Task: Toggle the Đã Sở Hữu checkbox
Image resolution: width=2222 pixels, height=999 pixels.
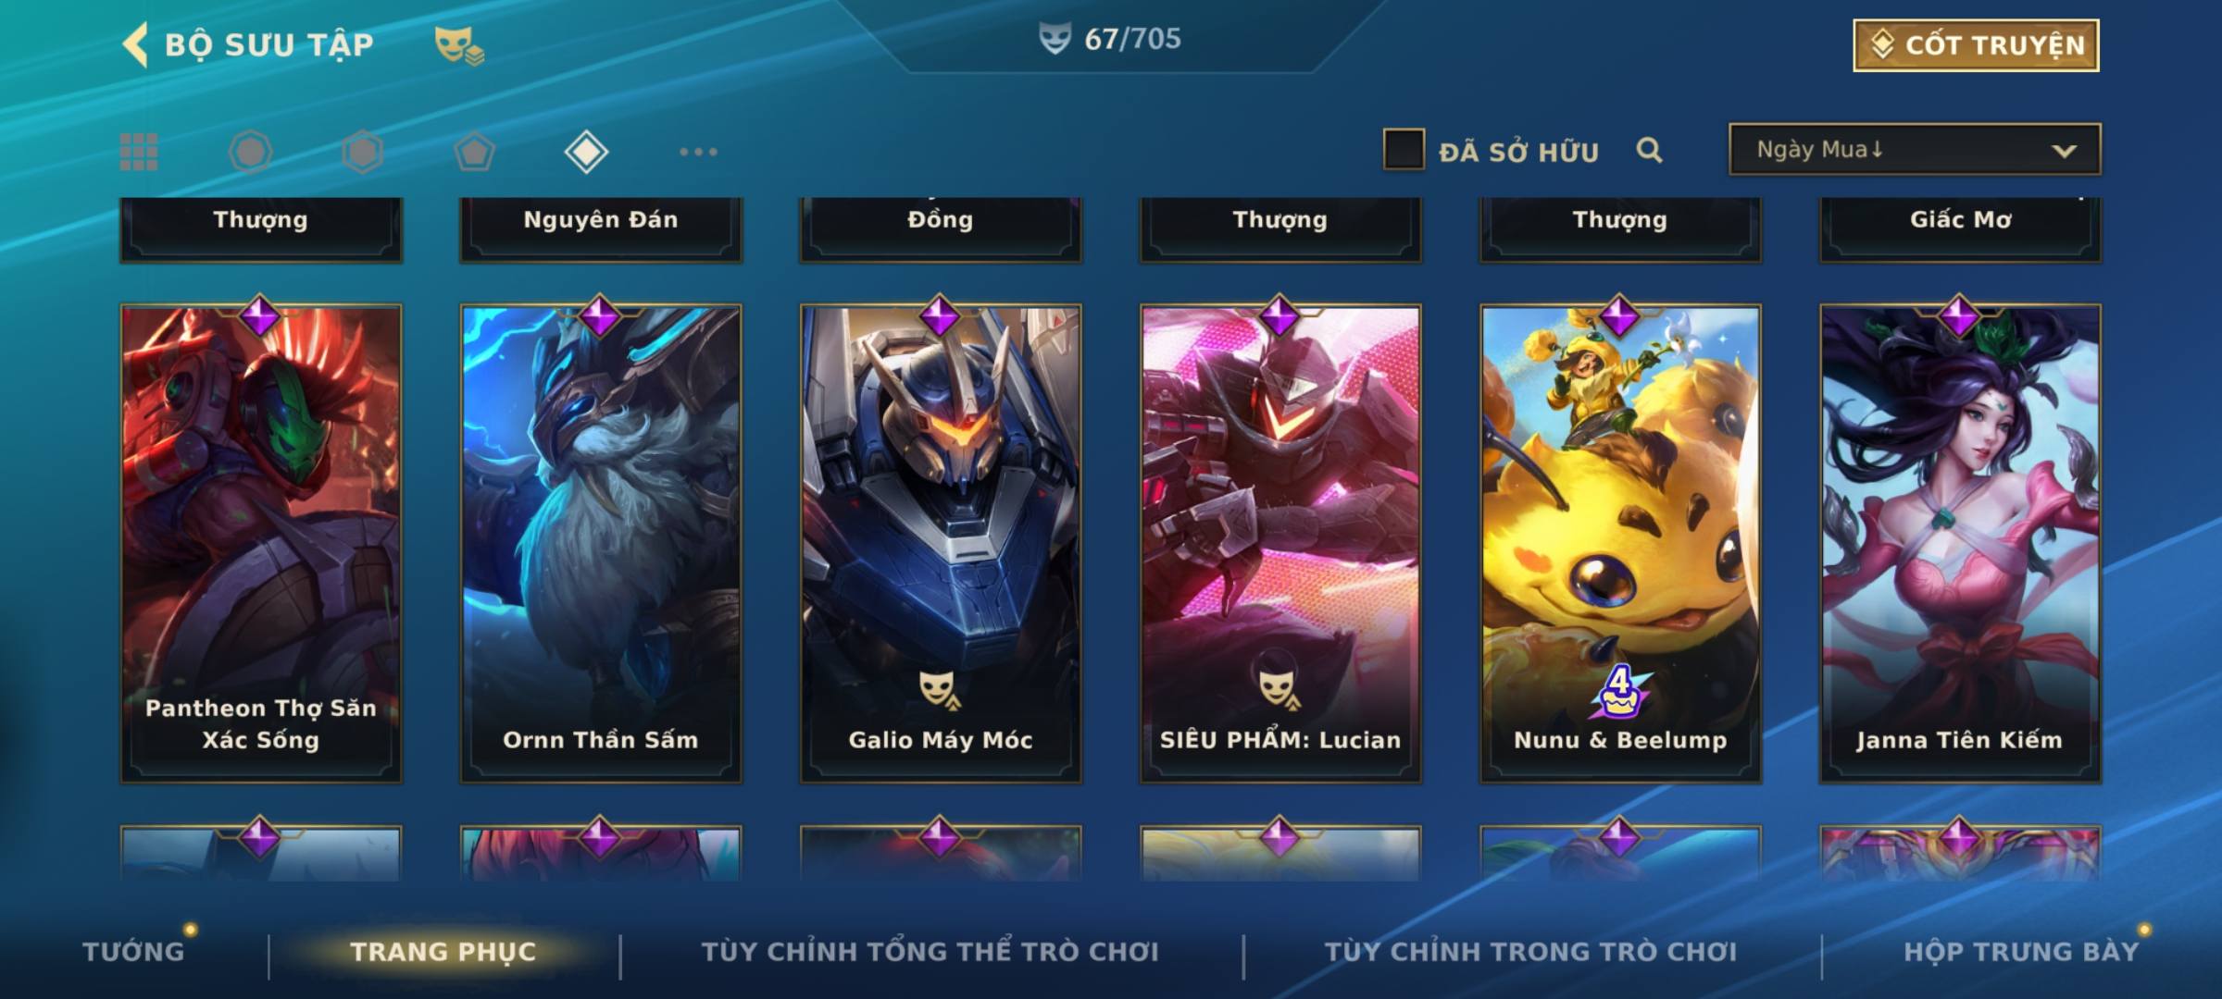Action: click(x=1404, y=150)
